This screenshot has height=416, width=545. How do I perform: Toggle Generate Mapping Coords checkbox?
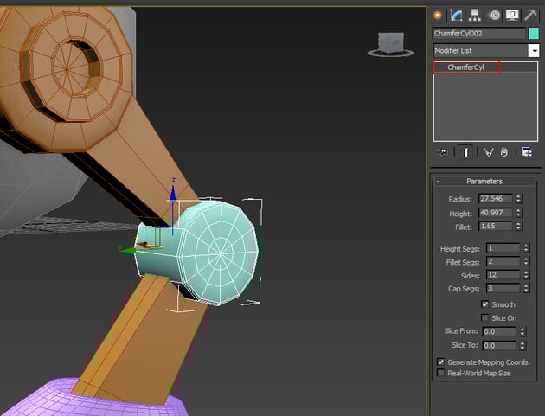pyautogui.click(x=441, y=362)
